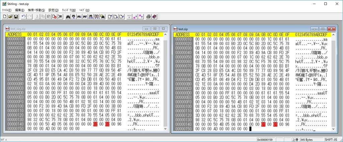343x142 pixels.
Task: Click the 上書 overwrite mode indicator
Action: click(295, 140)
